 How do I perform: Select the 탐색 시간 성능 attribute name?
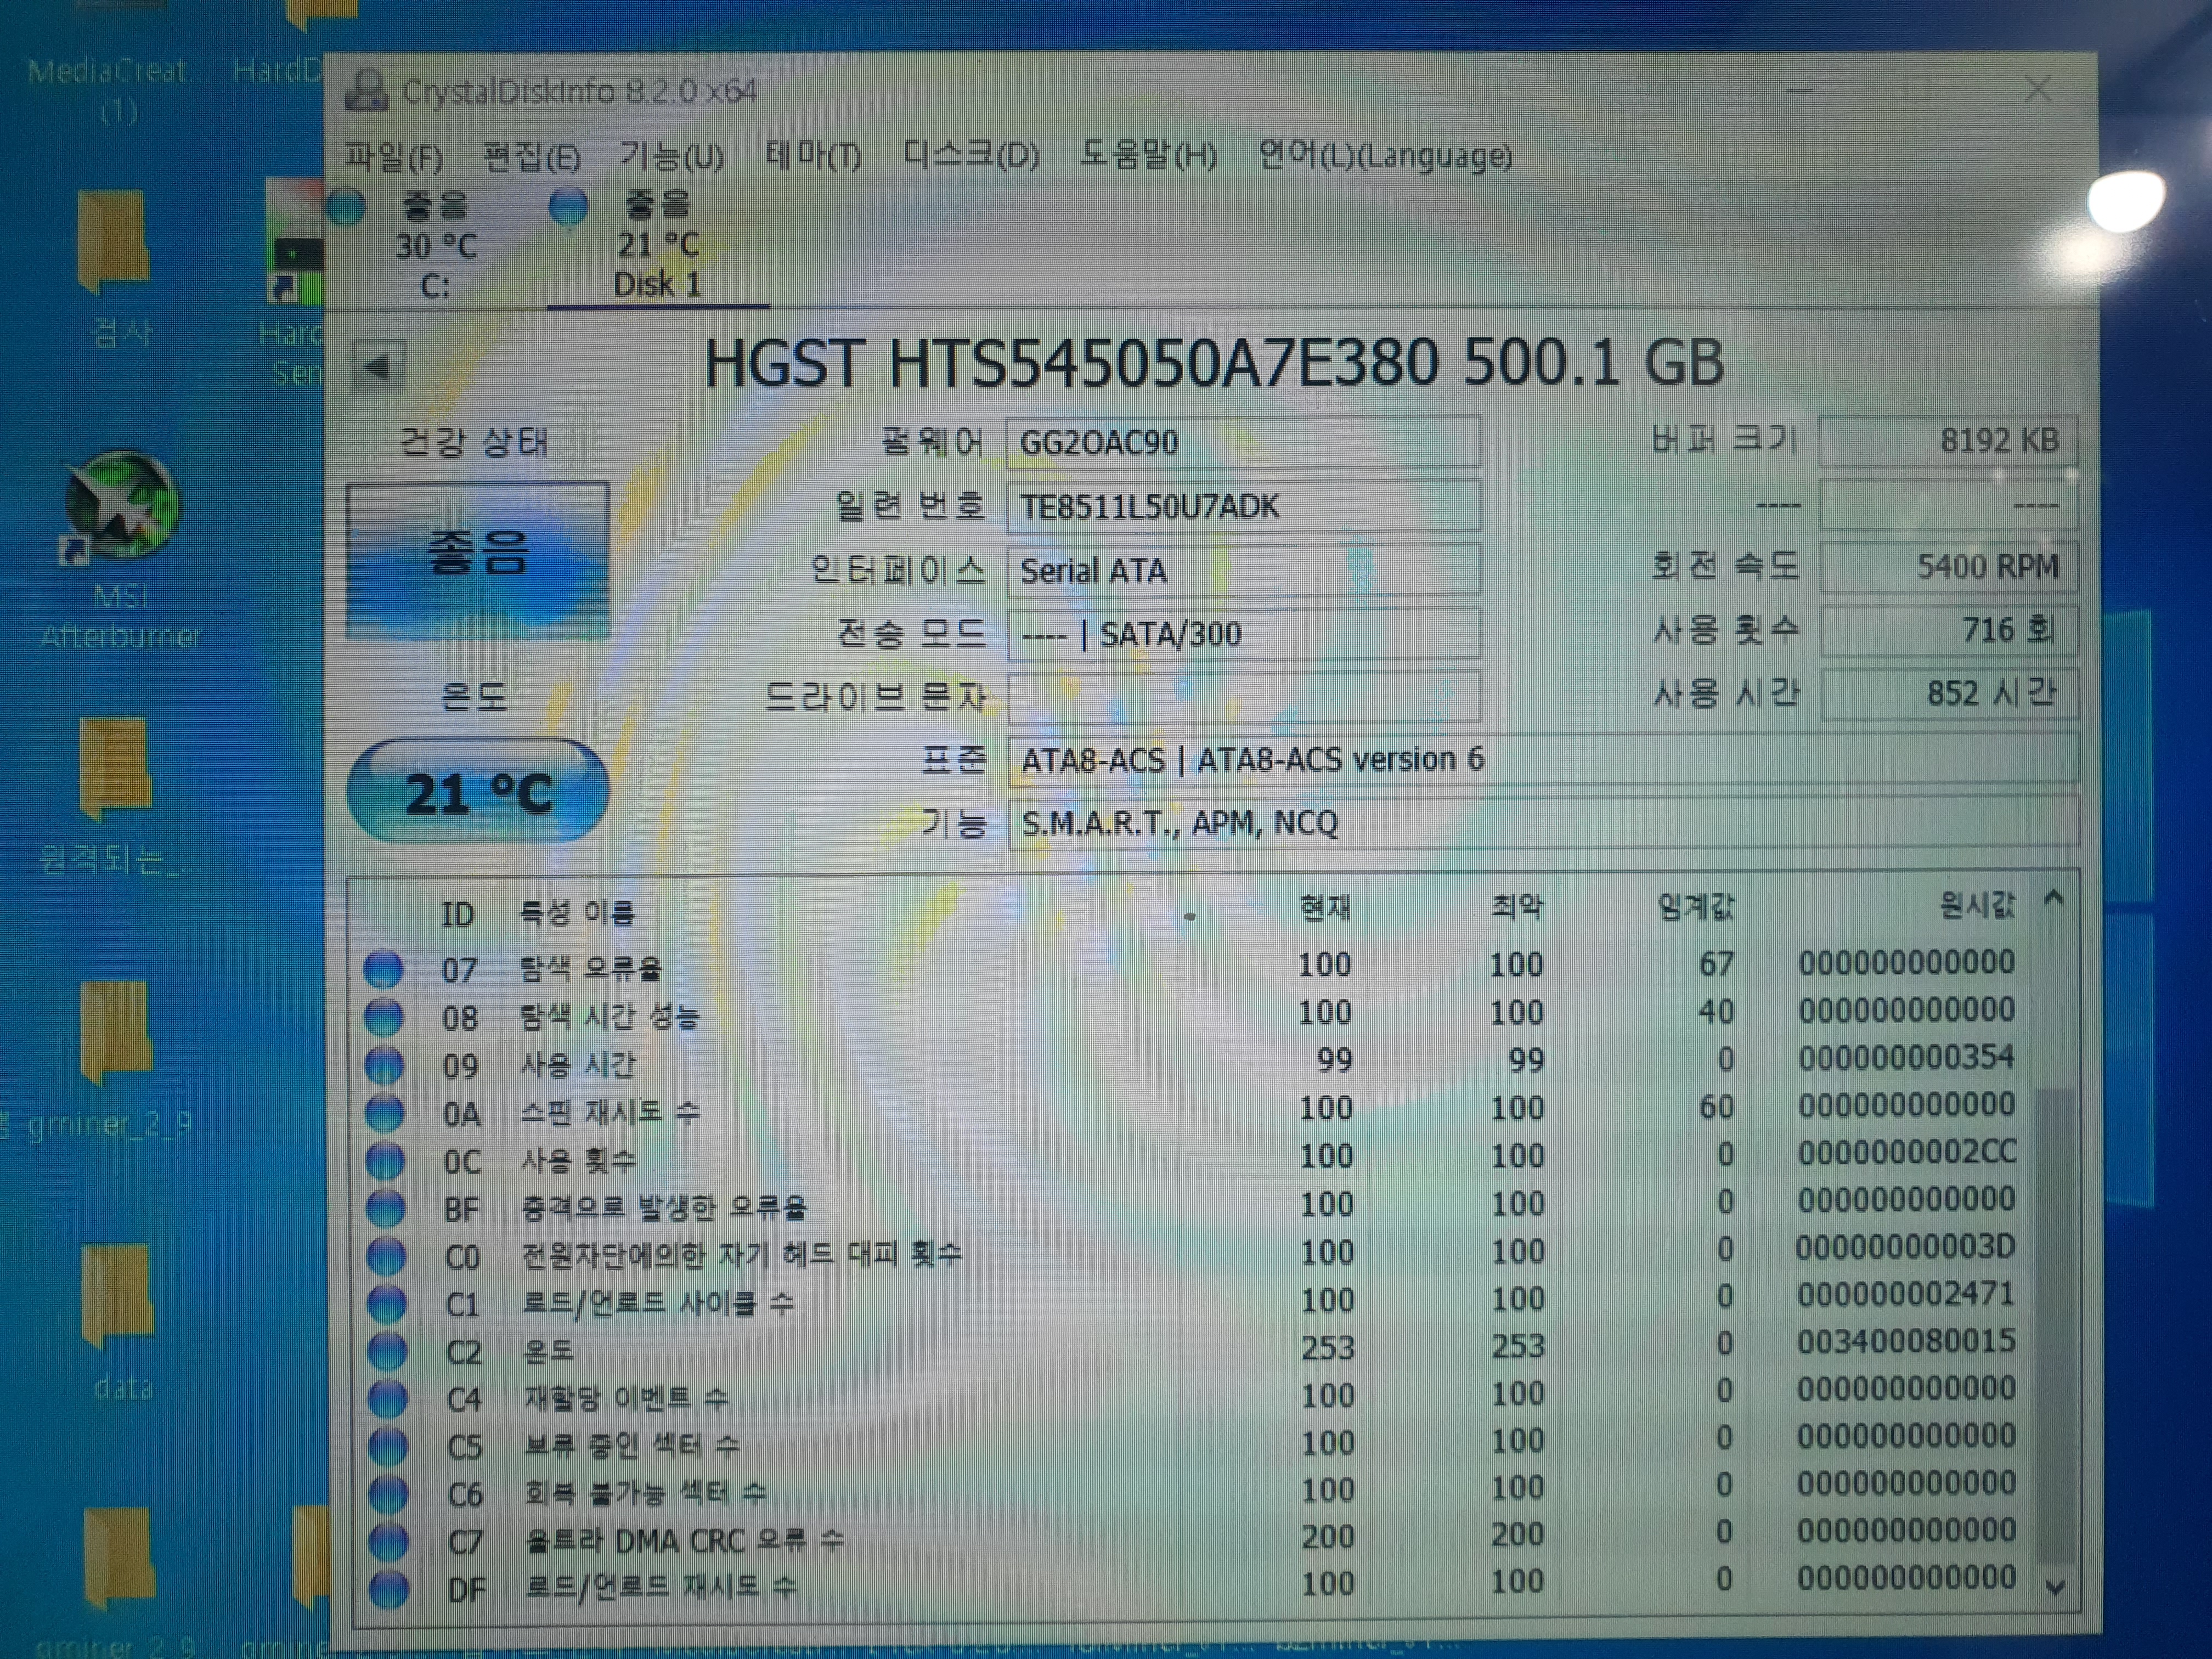click(610, 1017)
